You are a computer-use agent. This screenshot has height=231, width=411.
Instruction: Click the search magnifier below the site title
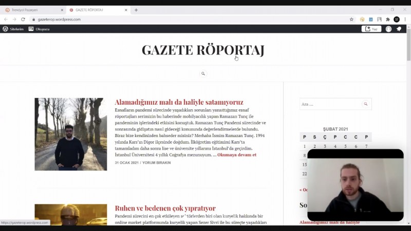pyautogui.click(x=203, y=74)
